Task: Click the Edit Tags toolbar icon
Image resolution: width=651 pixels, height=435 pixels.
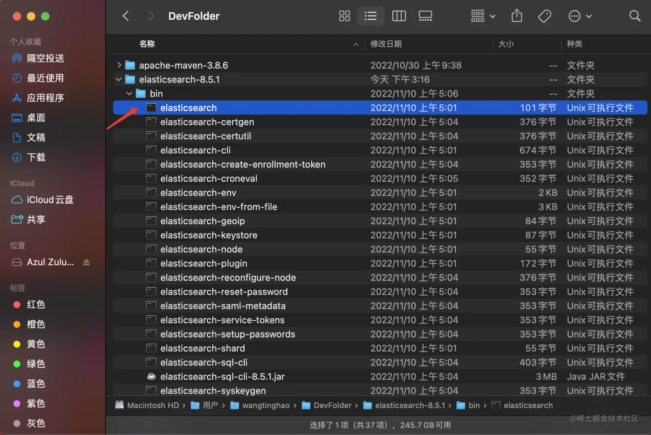Action: point(545,16)
